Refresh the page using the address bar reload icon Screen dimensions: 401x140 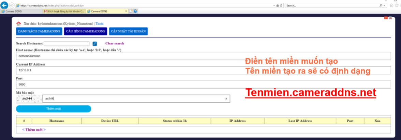282,6
